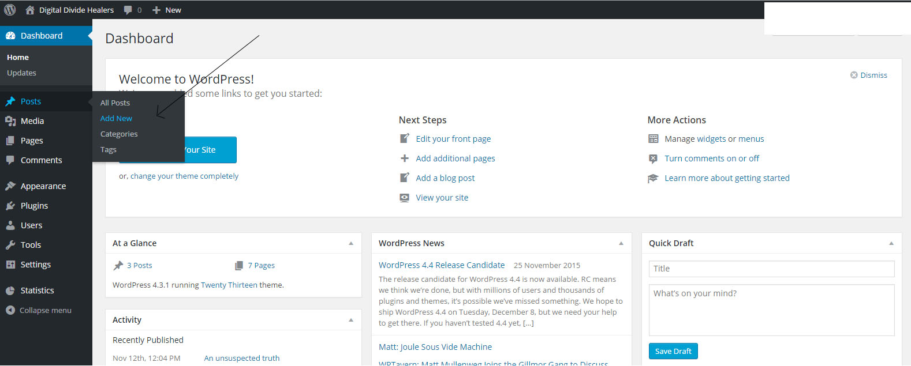Viewport: 911px width, 366px height.
Task: Open Updates under Dashboard menu
Action: (x=21, y=73)
